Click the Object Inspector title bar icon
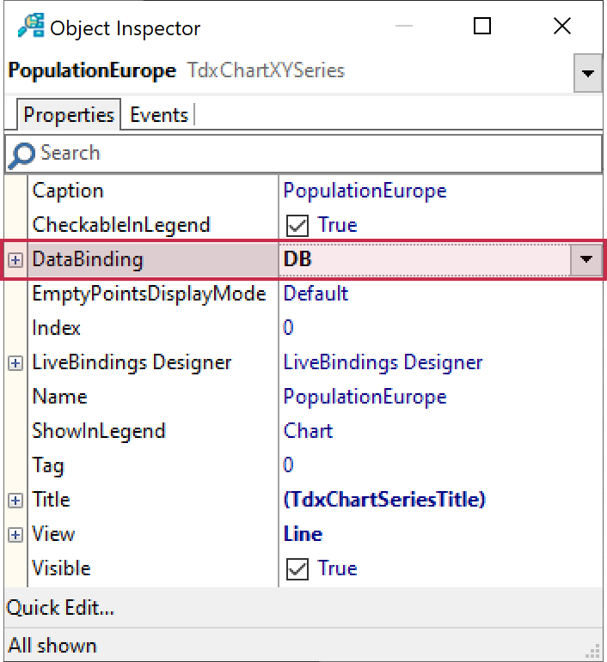 click(30, 27)
